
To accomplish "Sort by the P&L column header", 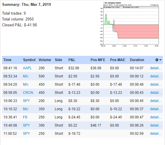I will [x=72, y=60].
